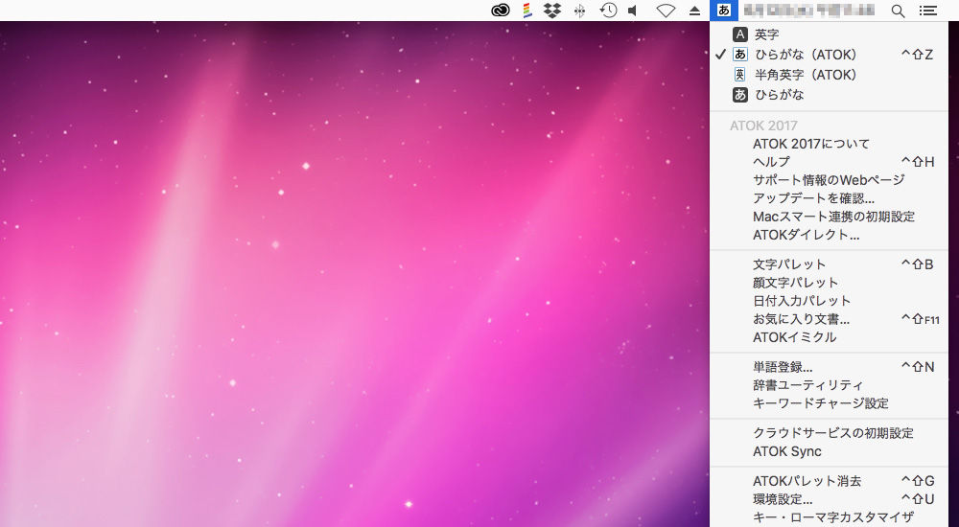Click the volume speaker icon
Screen dimensions: 959x527
634,11
